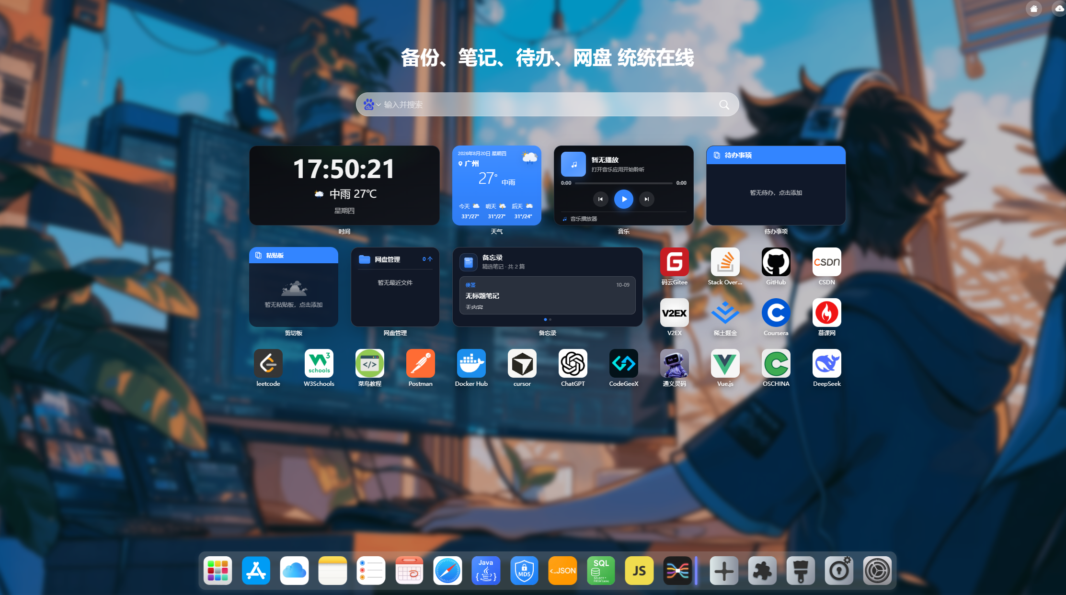Visit V2EX from its icon
This screenshot has width=1066, height=595.
(674, 313)
